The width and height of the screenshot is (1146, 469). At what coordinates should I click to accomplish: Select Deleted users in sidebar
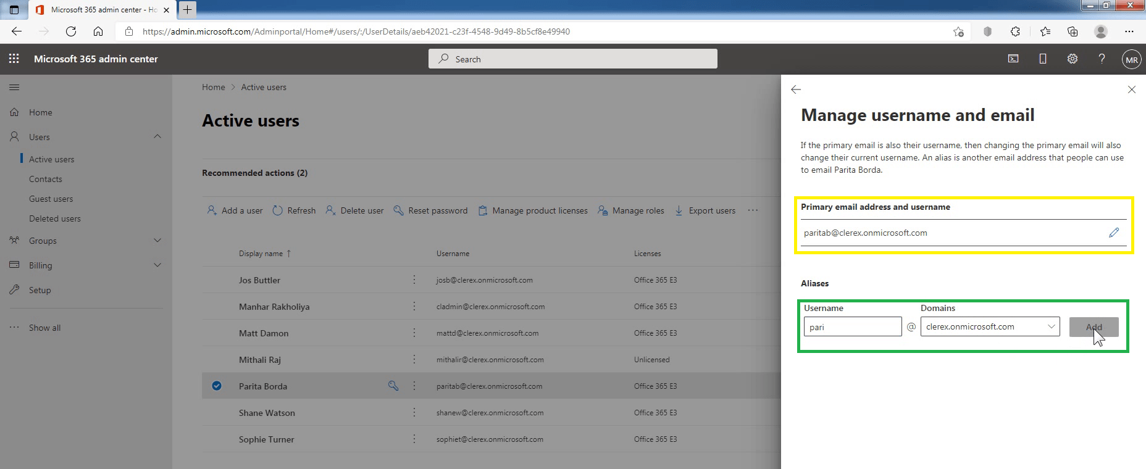coord(55,218)
